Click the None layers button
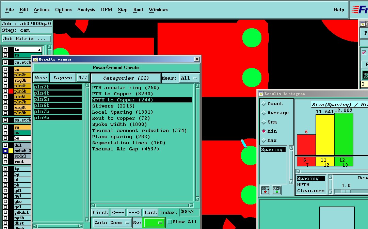Image resolution: width=368 pixels, height=229 pixels. pyautogui.click(x=41, y=78)
